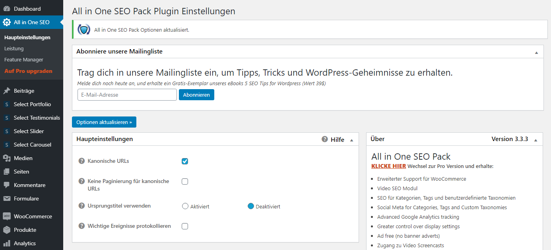Check Wichtige Ereignisse protokollieren checkbox

click(185, 226)
